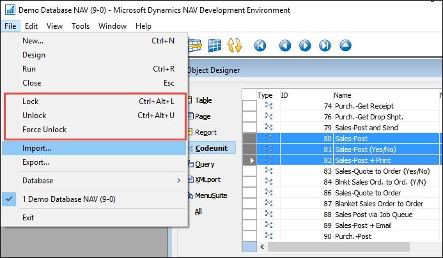Click the Next record arrow icon

click(305, 45)
